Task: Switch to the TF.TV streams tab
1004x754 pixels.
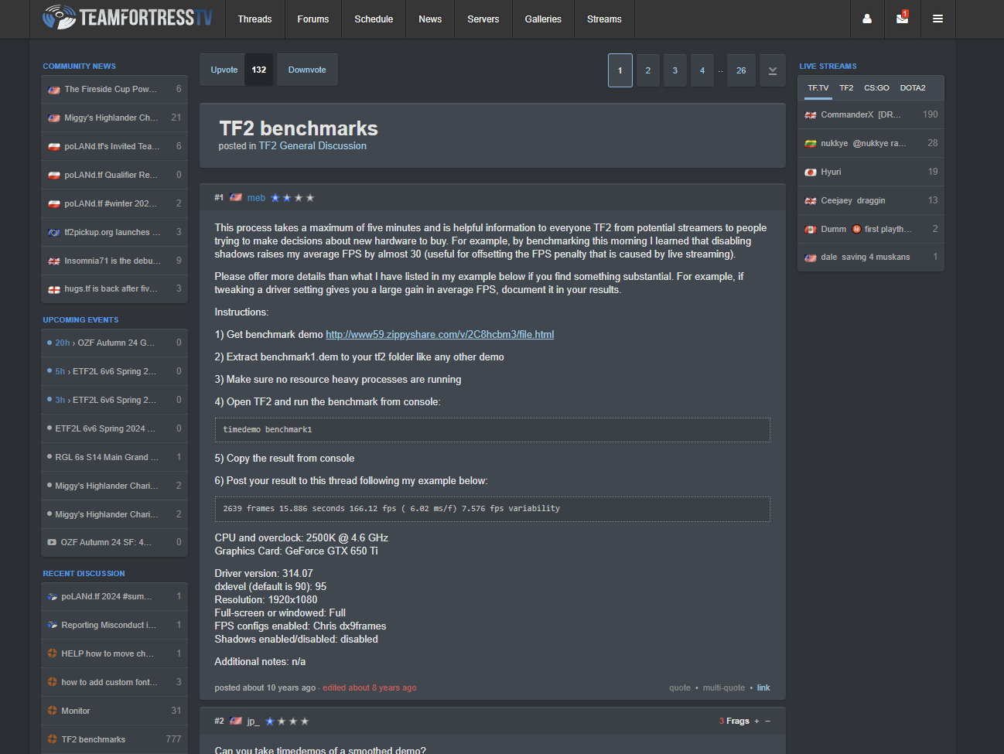Action: 818,88
